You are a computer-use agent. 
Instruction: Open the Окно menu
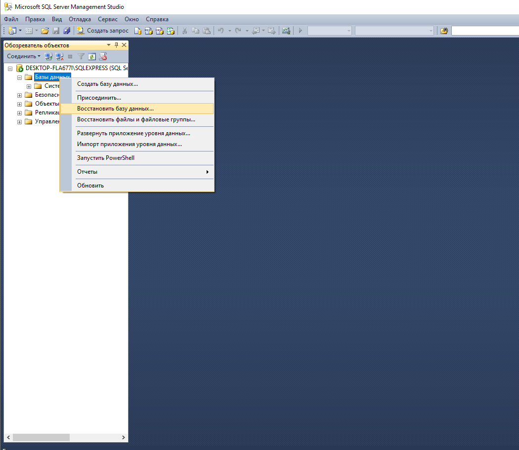[x=131, y=19]
